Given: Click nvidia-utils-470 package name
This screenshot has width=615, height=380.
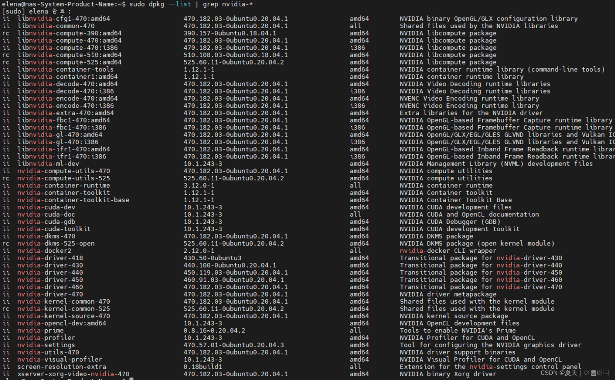Looking at the screenshot, I should pyautogui.click(x=48, y=353).
